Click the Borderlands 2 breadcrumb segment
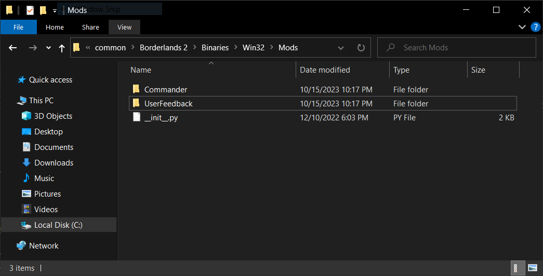The height and width of the screenshot is (276, 543). coord(164,48)
